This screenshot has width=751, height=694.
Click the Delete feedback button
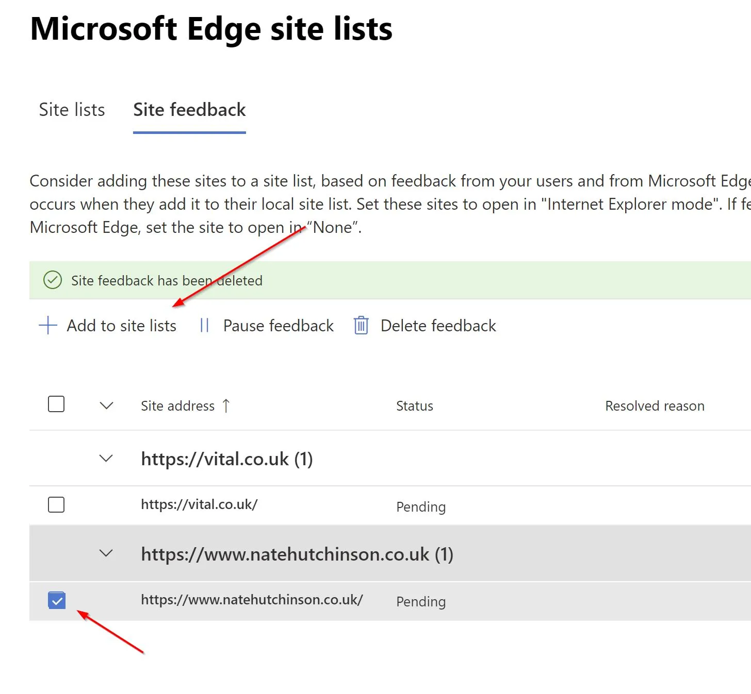425,326
